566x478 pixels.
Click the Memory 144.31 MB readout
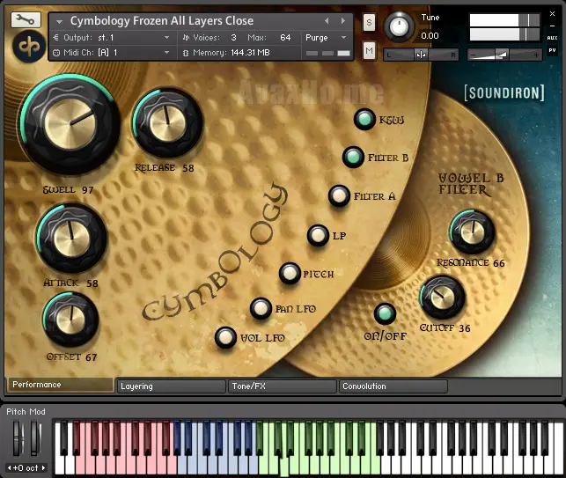click(231, 53)
